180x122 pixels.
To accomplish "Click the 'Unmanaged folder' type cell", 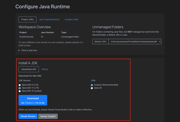I will (x=70, y=36).
